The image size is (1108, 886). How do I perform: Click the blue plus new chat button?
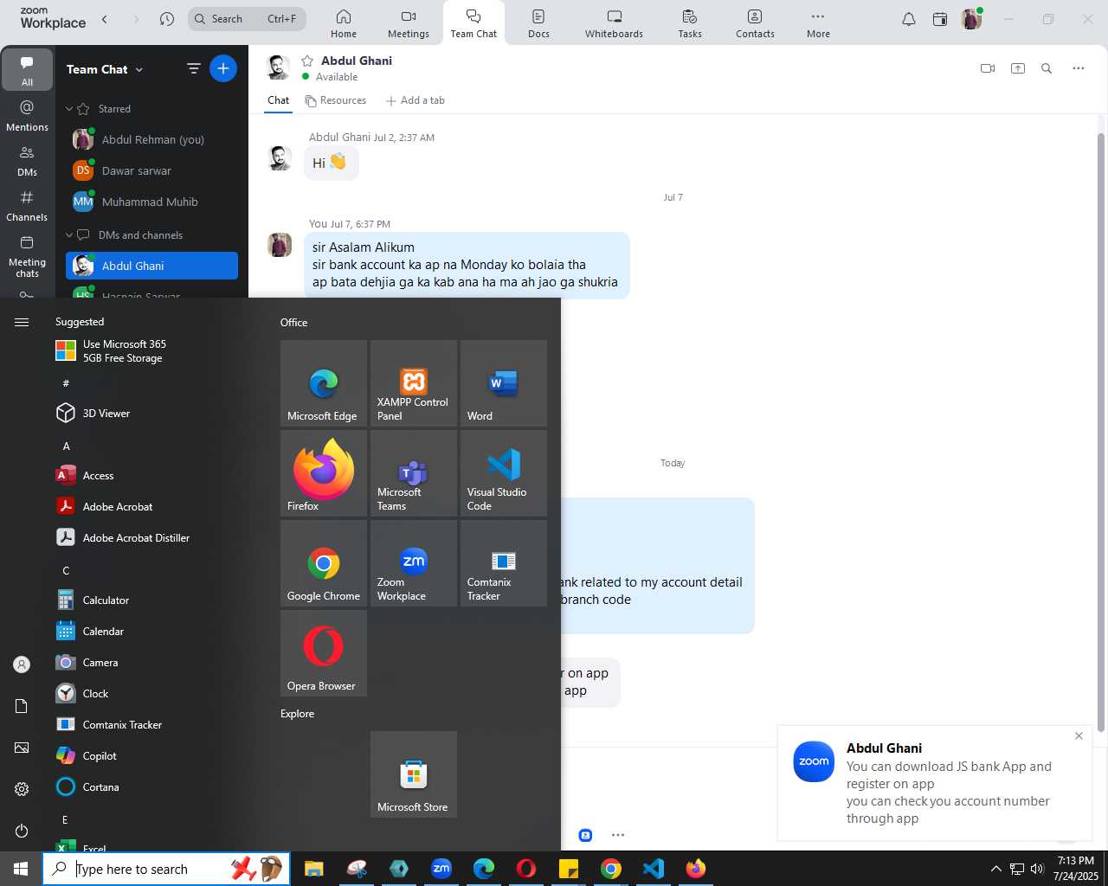click(223, 68)
